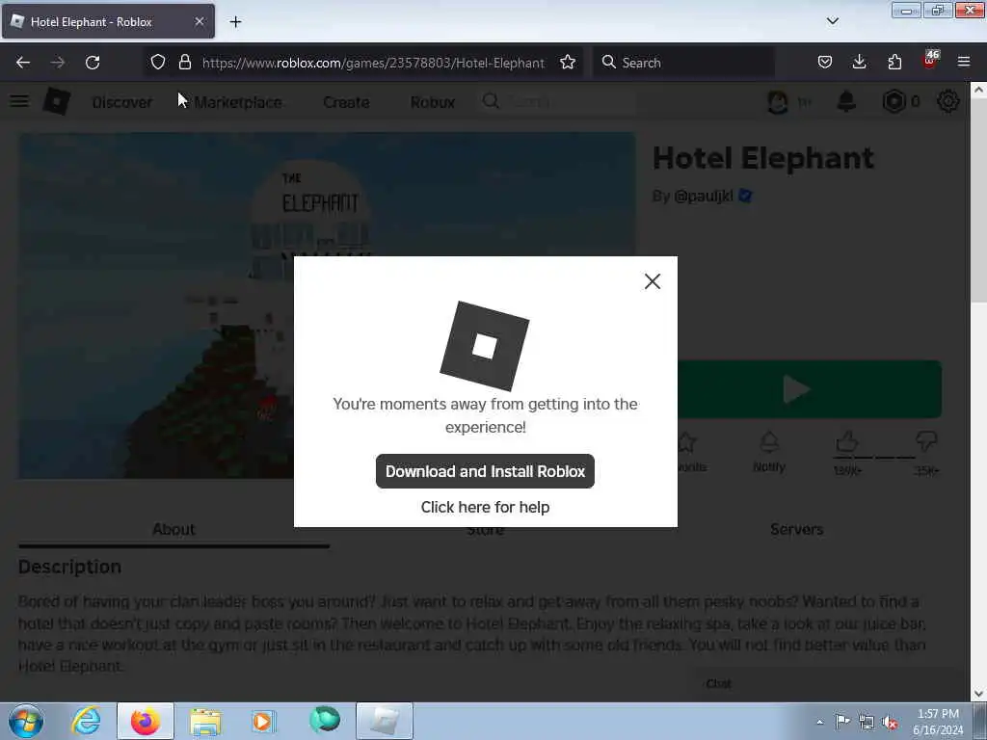Launch Internet Explorer from the taskbar
The height and width of the screenshot is (740, 987).
pyautogui.click(x=86, y=721)
